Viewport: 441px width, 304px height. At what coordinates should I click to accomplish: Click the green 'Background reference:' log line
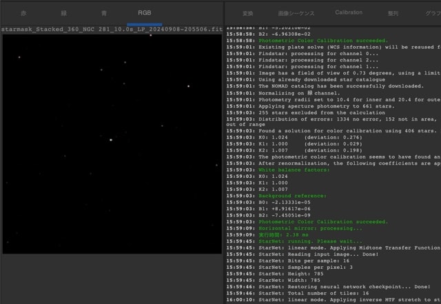pos(276,196)
